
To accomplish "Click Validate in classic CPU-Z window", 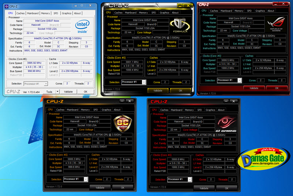I will click(68, 92).
